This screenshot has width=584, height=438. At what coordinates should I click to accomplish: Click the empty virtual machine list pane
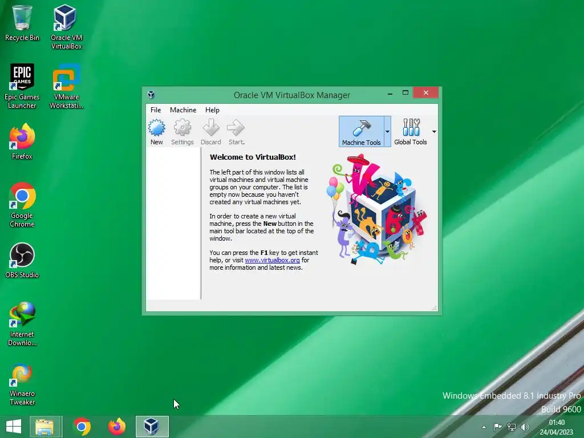173,224
